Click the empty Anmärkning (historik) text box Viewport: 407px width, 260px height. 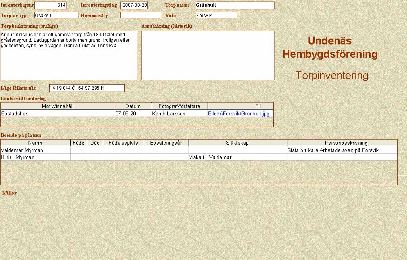[207, 55]
